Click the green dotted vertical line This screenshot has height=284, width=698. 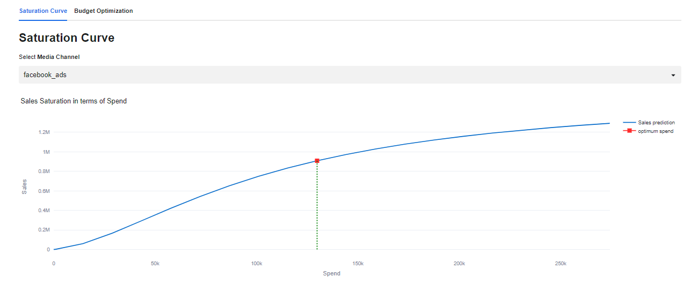coord(317,214)
